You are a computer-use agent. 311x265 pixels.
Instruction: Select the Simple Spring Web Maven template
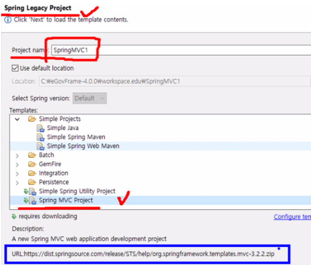coord(83,146)
